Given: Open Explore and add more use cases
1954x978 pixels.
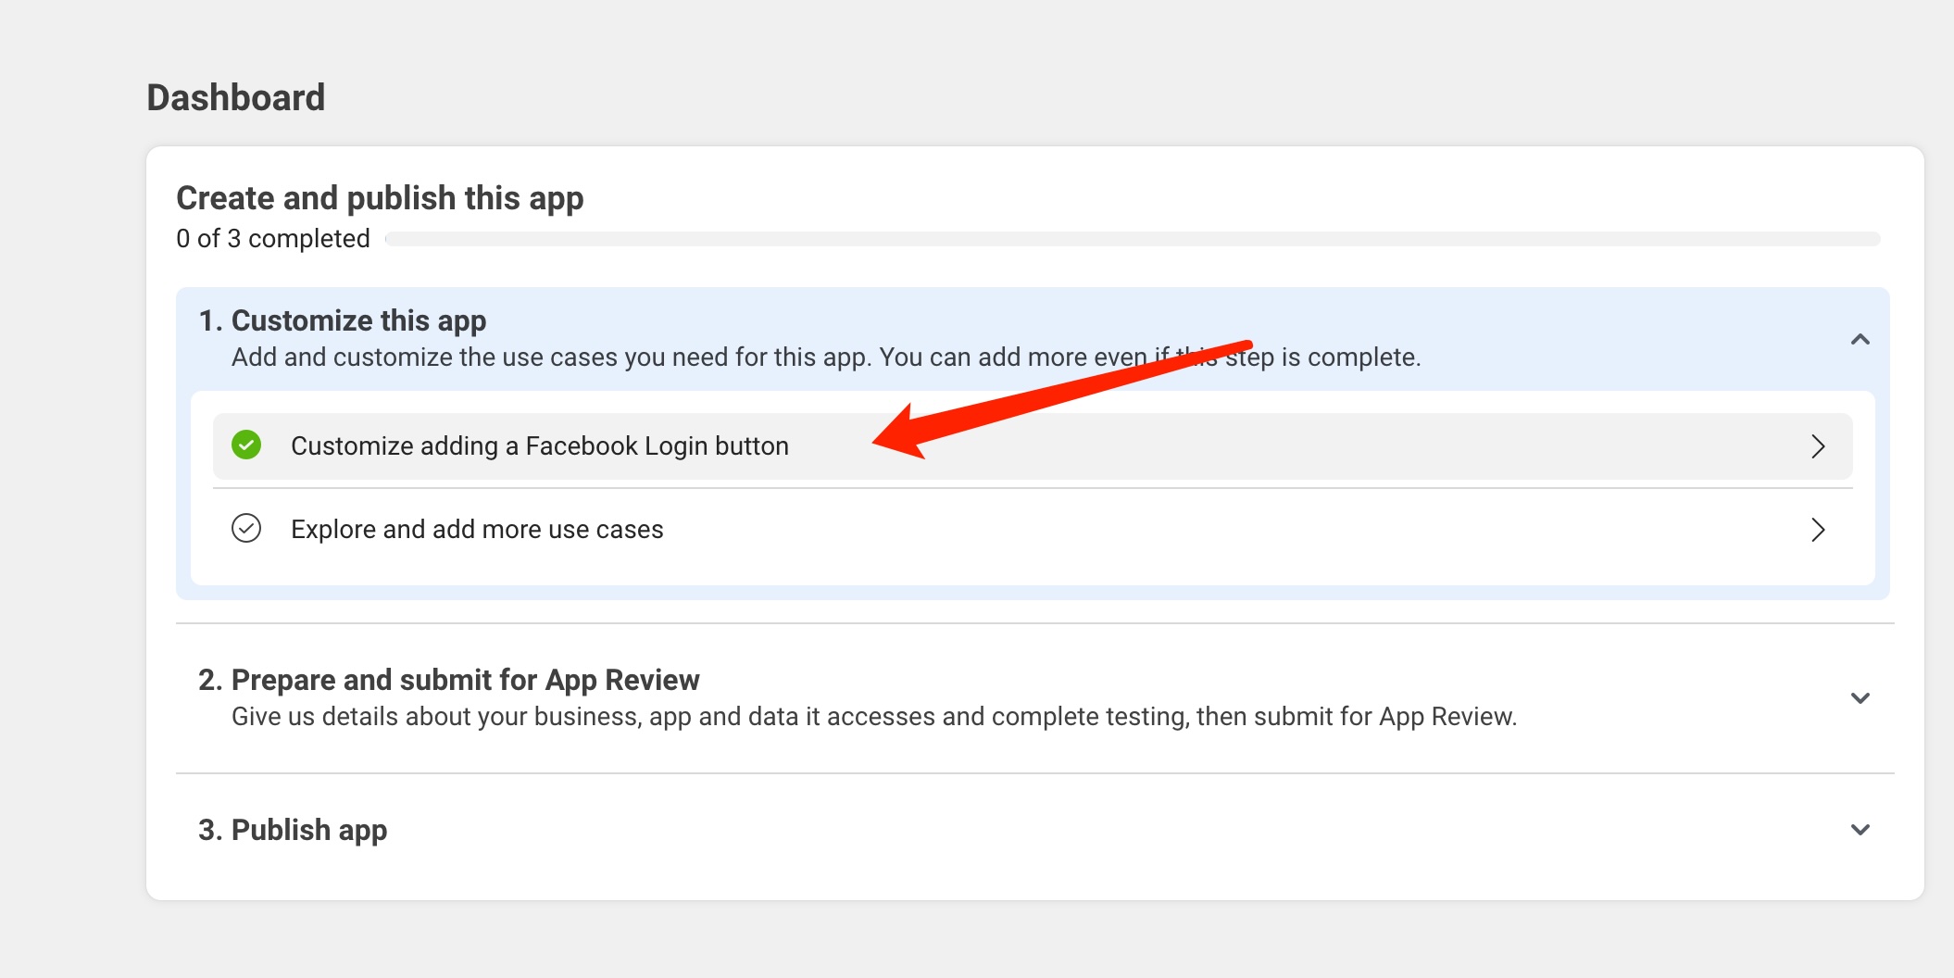Looking at the screenshot, I should [x=1033, y=530].
